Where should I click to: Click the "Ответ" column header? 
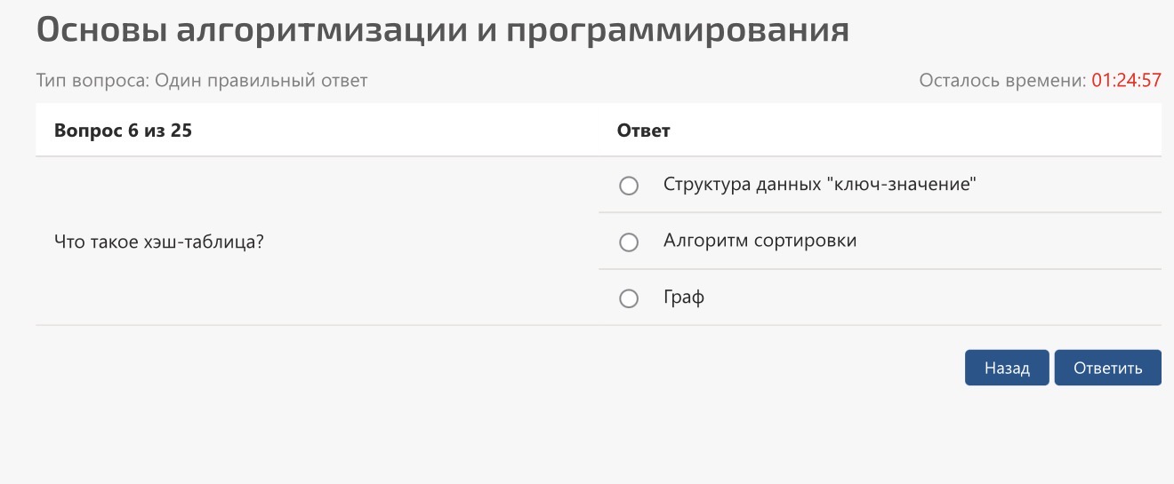pos(644,131)
